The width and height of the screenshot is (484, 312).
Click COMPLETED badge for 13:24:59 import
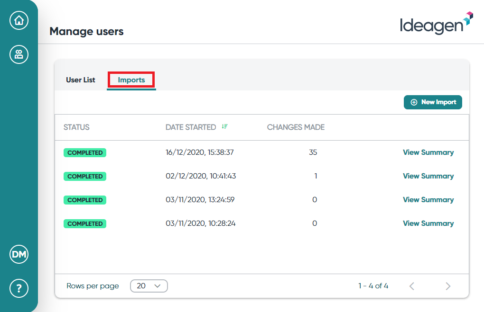tap(85, 200)
